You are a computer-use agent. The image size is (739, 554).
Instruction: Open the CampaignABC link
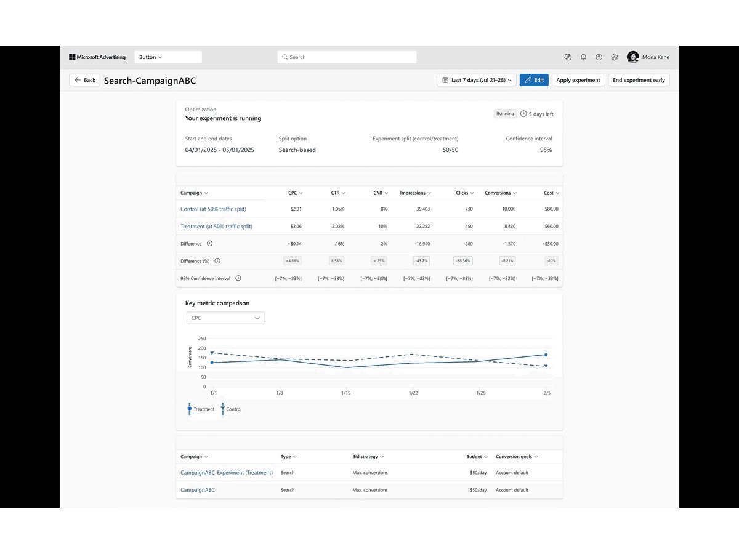pyautogui.click(x=198, y=490)
